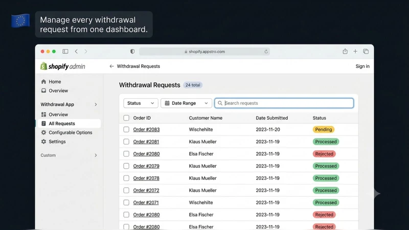Click the Withdrawal Requests breadcrumb title

139,66
